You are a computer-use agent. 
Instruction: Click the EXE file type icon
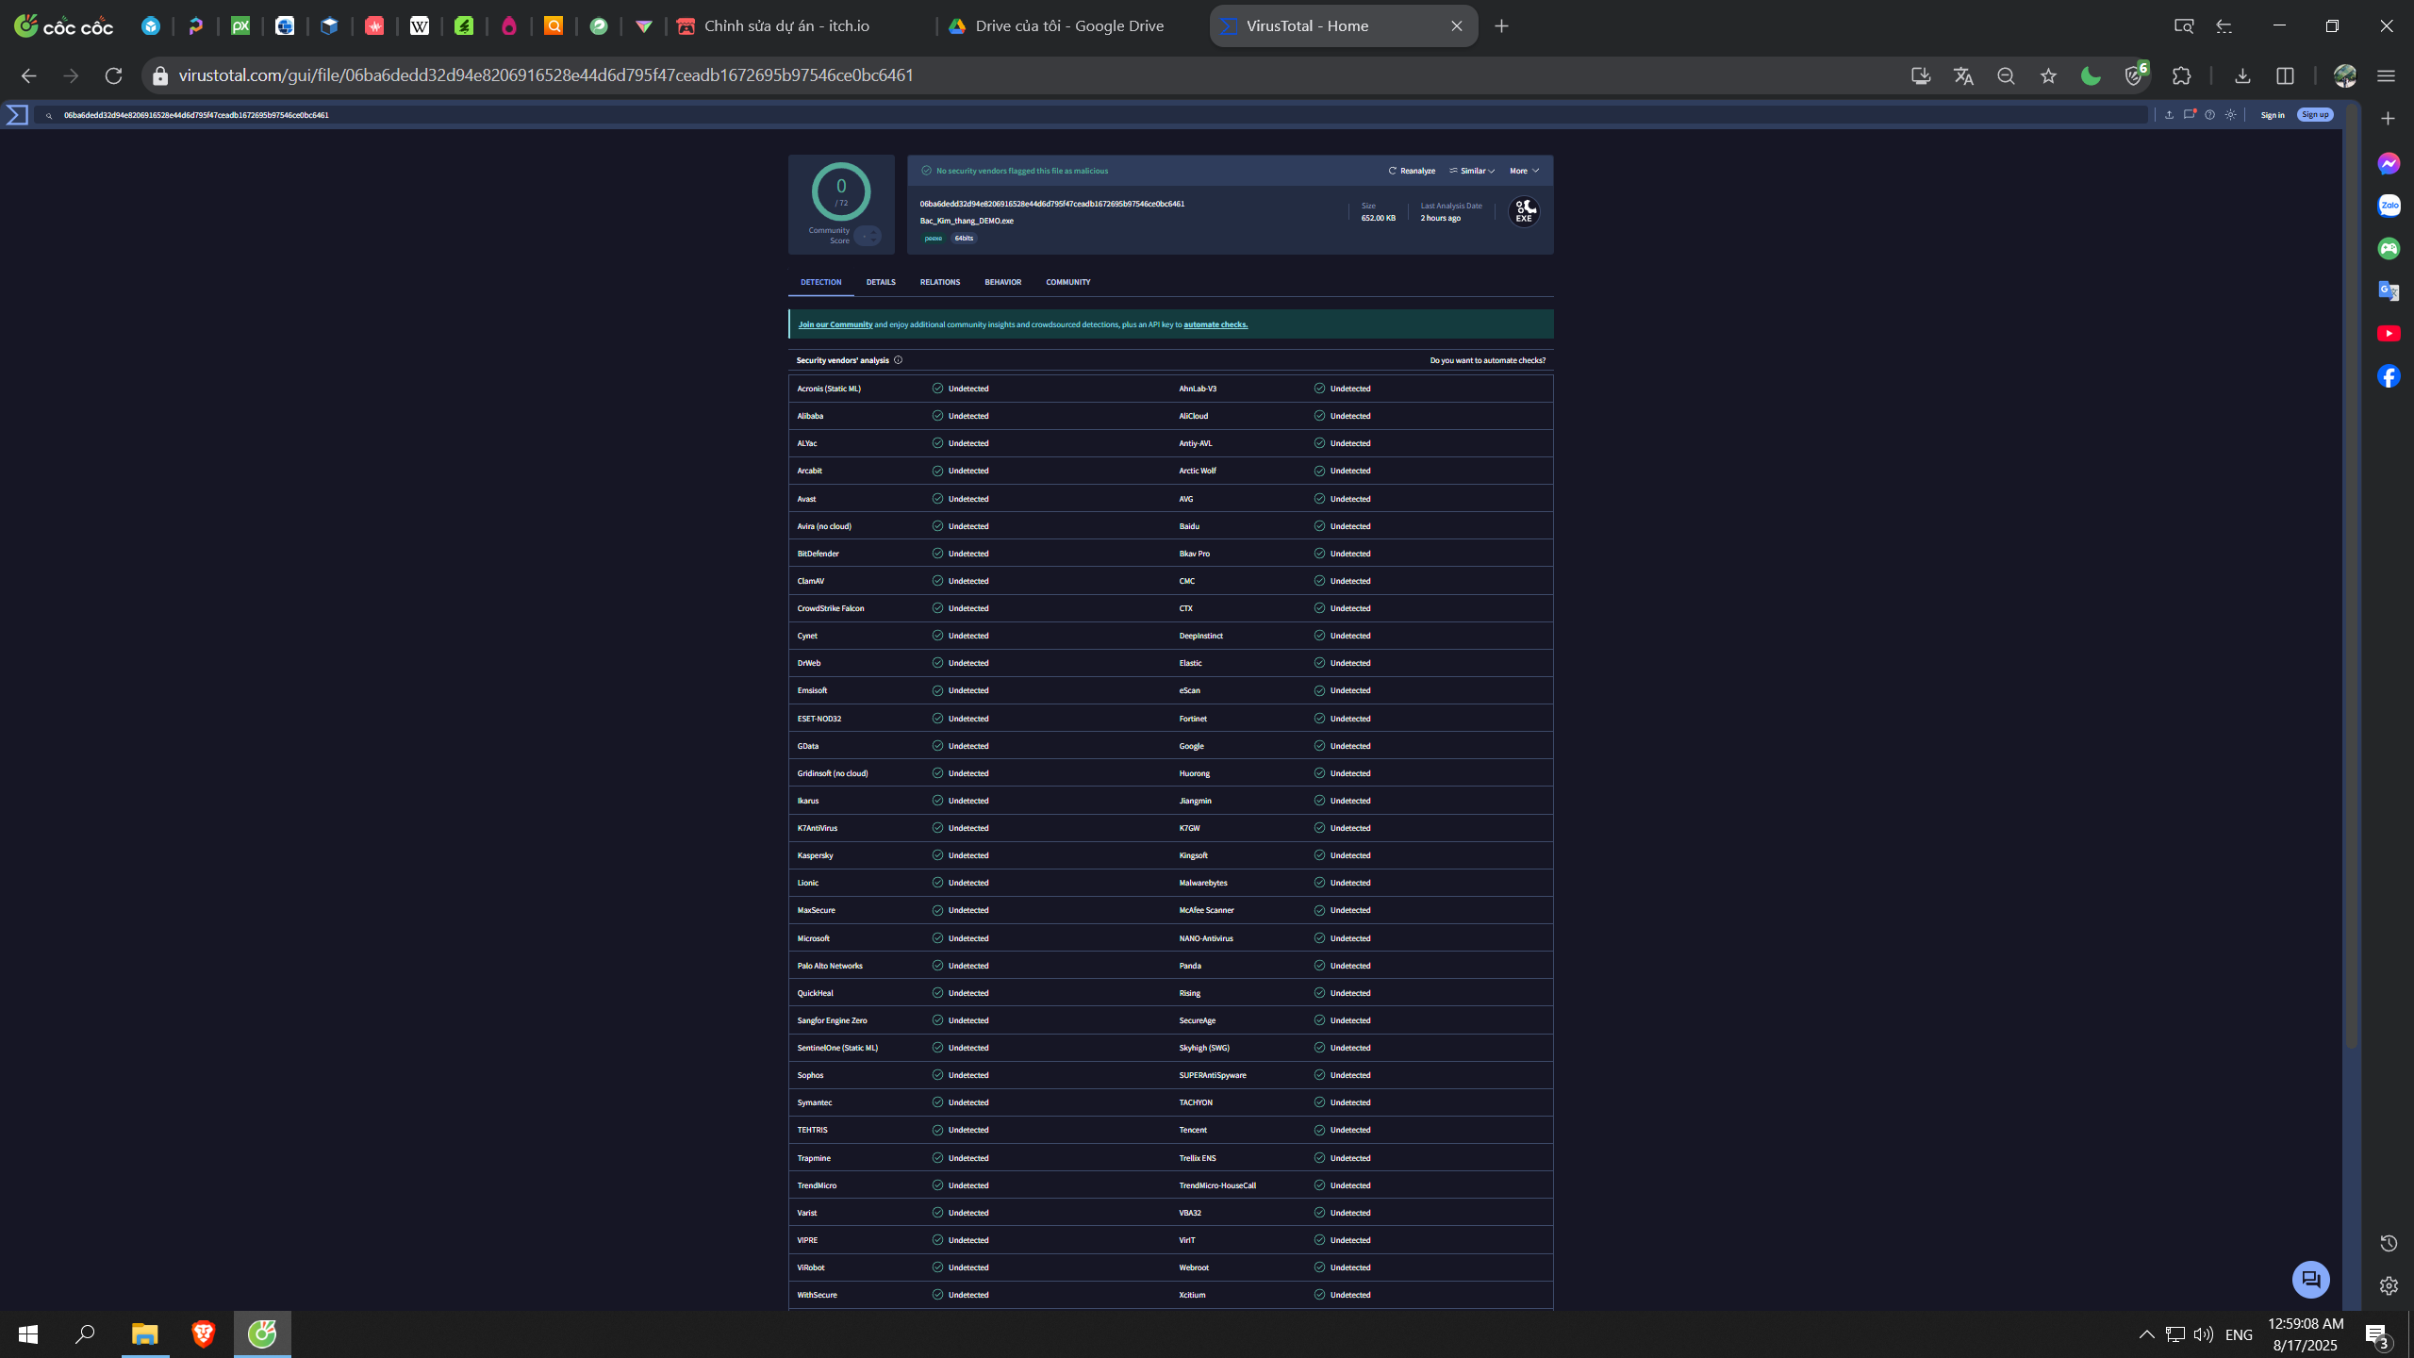1524,212
